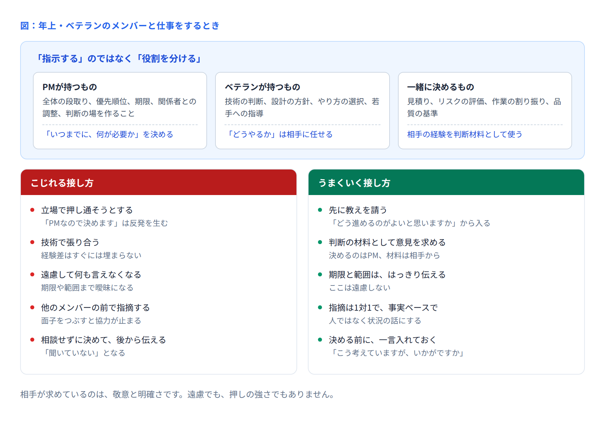This screenshot has height=421, width=605.
Task: Click 立場で押し通そうとする item
Action: [x=87, y=210]
